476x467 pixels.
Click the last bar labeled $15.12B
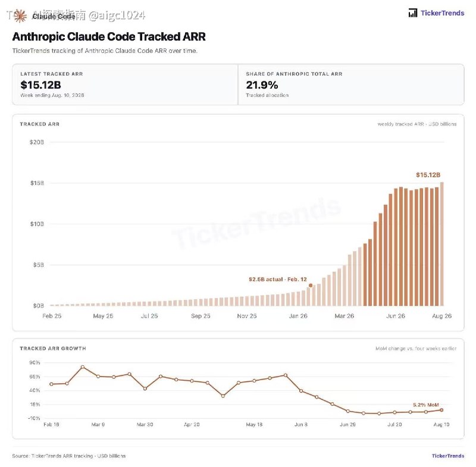(x=441, y=244)
